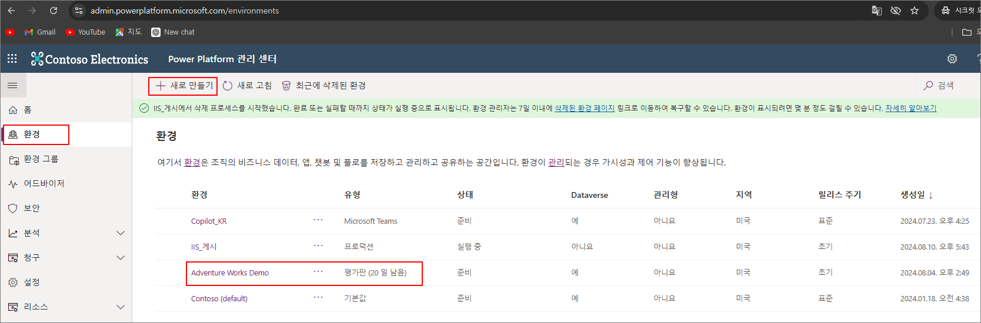Open the 지도 maps bookmark
This screenshot has height=323, width=981.
click(128, 32)
